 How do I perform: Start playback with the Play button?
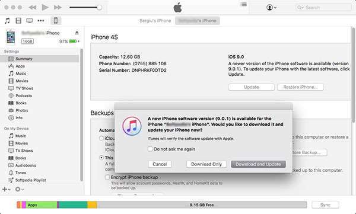pyautogui.click(x=45, y=7)
